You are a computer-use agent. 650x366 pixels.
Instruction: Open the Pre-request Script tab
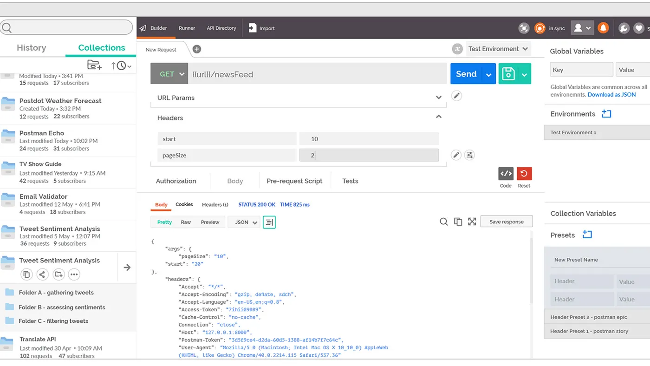pos(294,181)
